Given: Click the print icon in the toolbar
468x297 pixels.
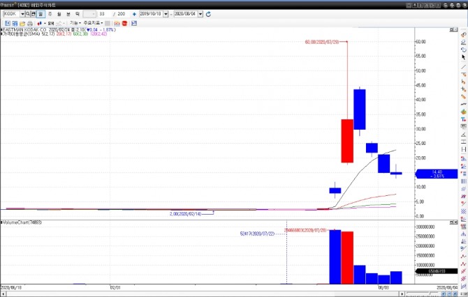Looking at the screenshot, I should click(30, 23).
